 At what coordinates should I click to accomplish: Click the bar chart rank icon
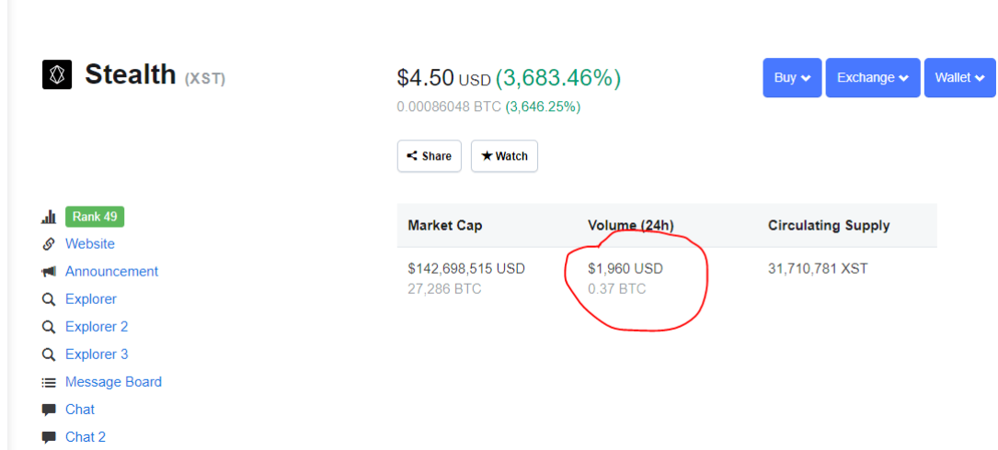pos(49,217)
